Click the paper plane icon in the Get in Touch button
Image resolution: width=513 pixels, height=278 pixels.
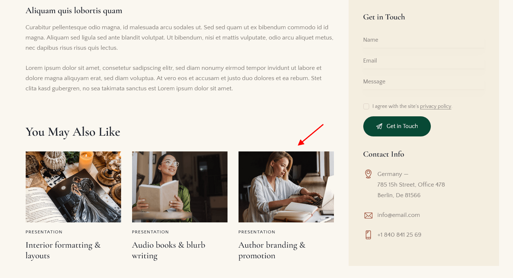[379, 126]
